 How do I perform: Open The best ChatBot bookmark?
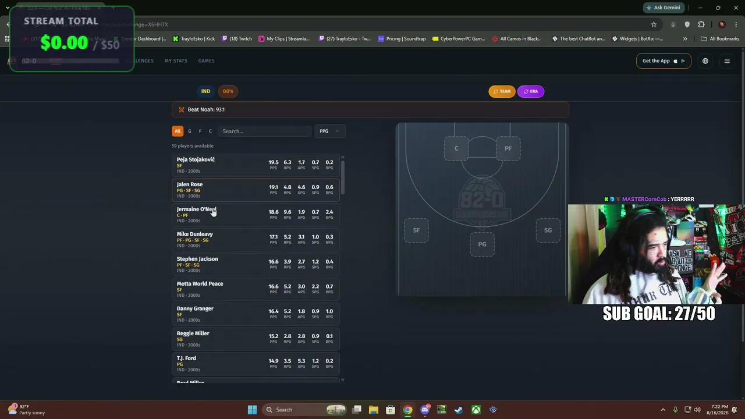pyautogui.click(x=579, y=39)
